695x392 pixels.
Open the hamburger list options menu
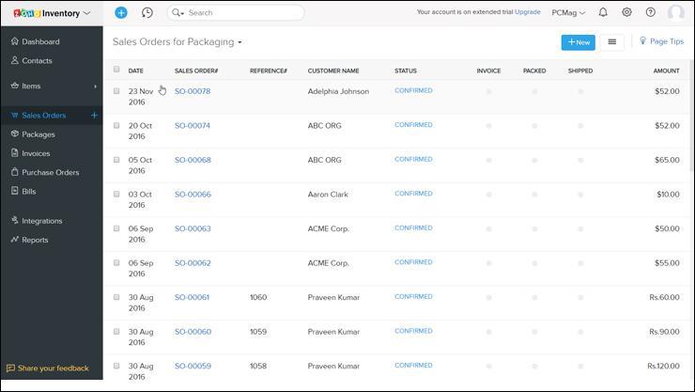(612, 42)
